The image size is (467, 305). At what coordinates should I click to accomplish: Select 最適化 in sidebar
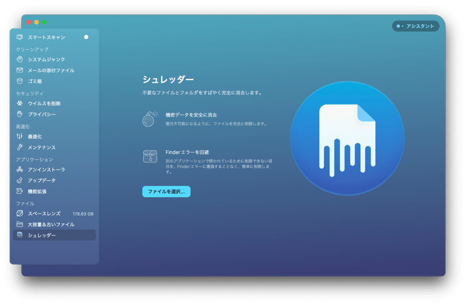[54, 137]
